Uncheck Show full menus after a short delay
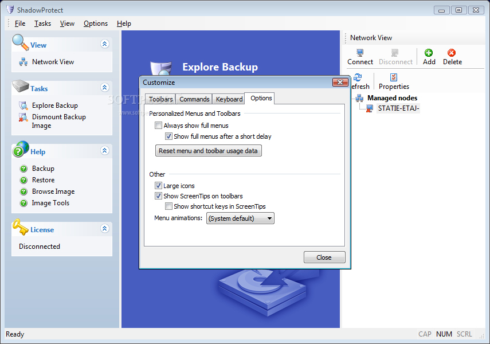The image size is (490, 344). [x=168, y=136]
